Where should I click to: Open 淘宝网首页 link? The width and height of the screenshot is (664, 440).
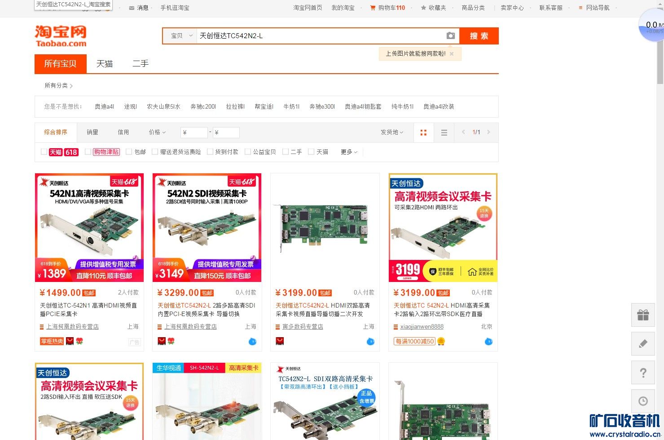[x=308, y=8]
